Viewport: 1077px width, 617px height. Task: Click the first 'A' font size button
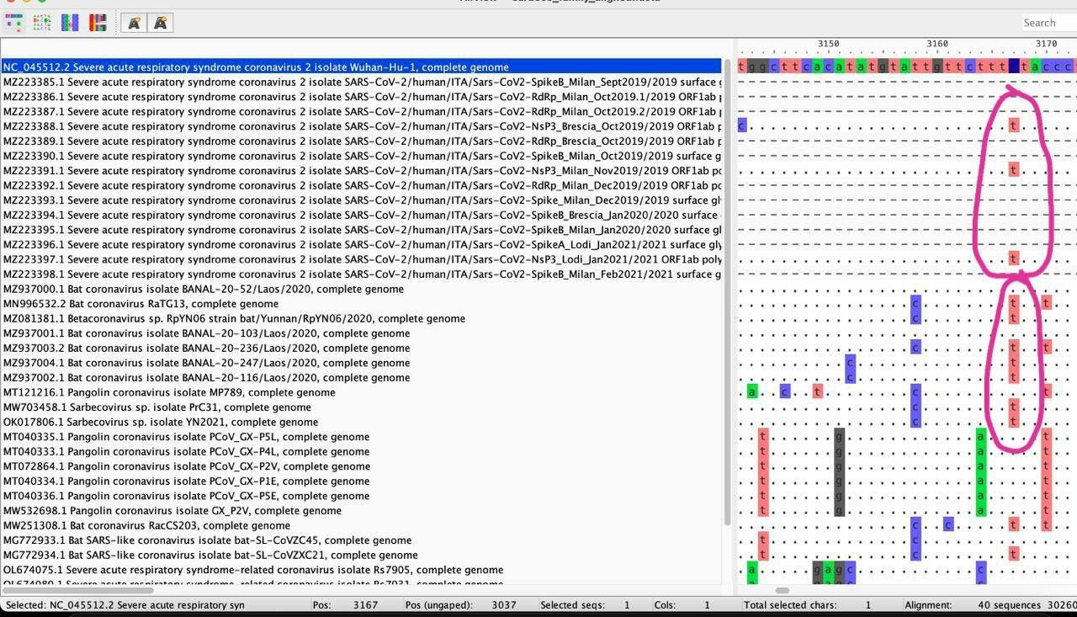(133, 23)
